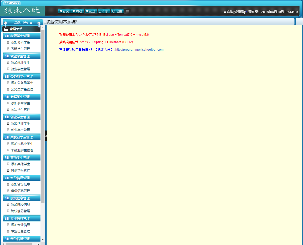Screen dimensions: 303x245
Task: Collapse 就业学生管理 menu group
Action: click(x=22, y=56)
